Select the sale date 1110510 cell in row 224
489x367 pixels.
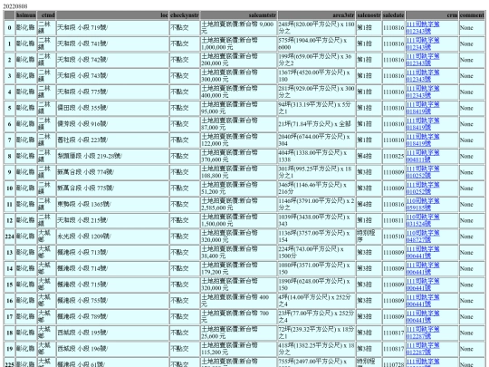point(394,237)
